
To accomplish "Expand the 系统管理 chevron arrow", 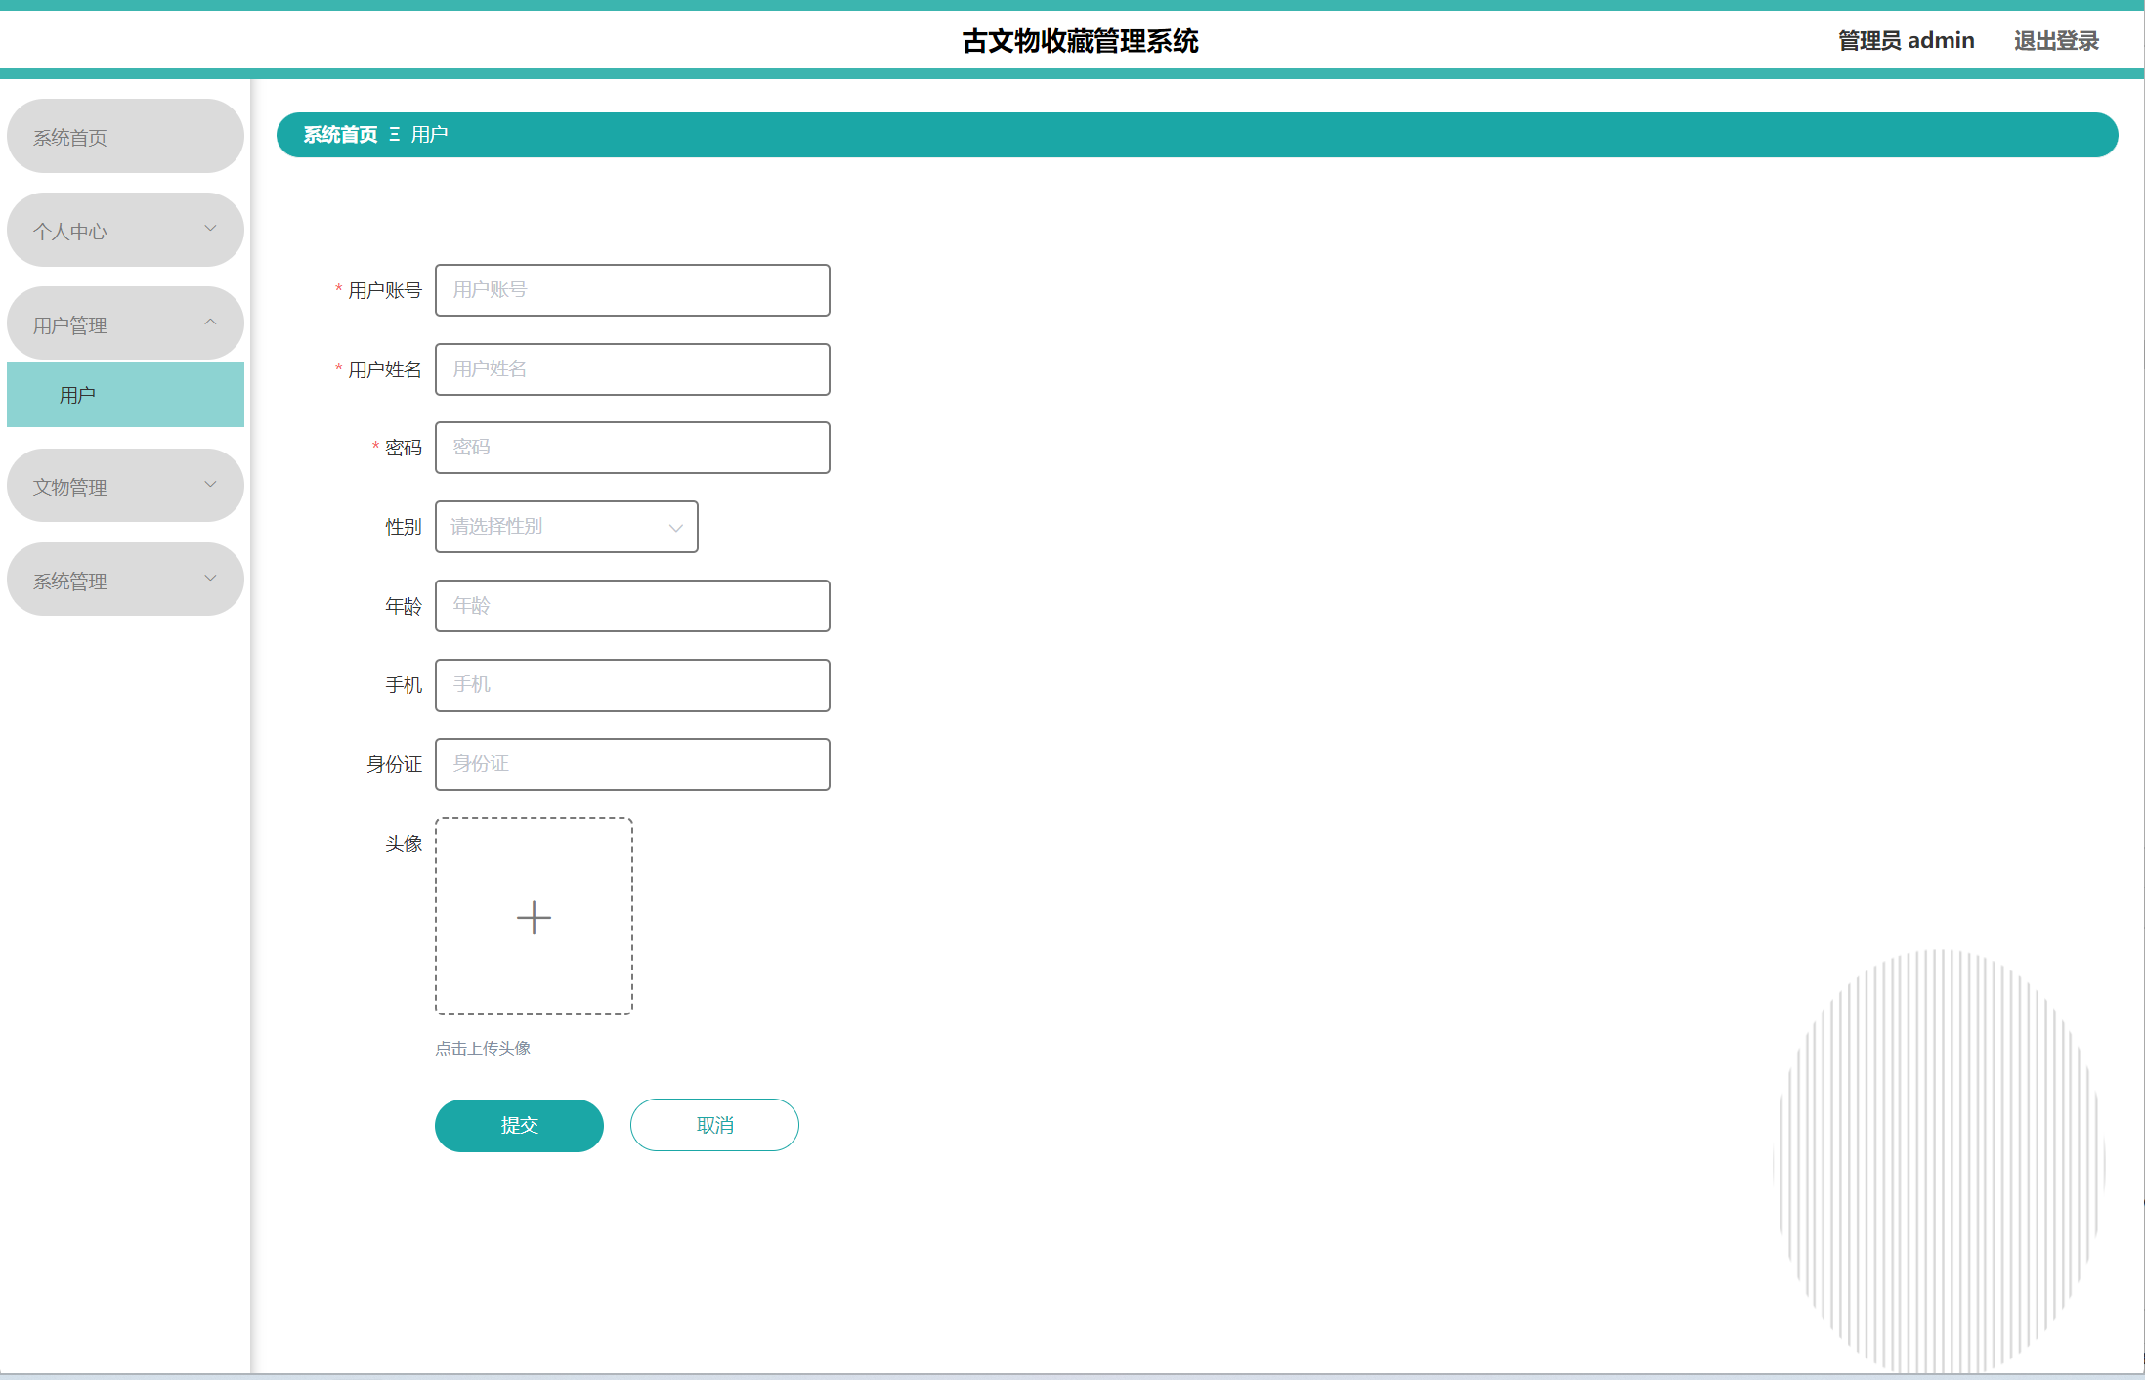I will tap(210, 579).
